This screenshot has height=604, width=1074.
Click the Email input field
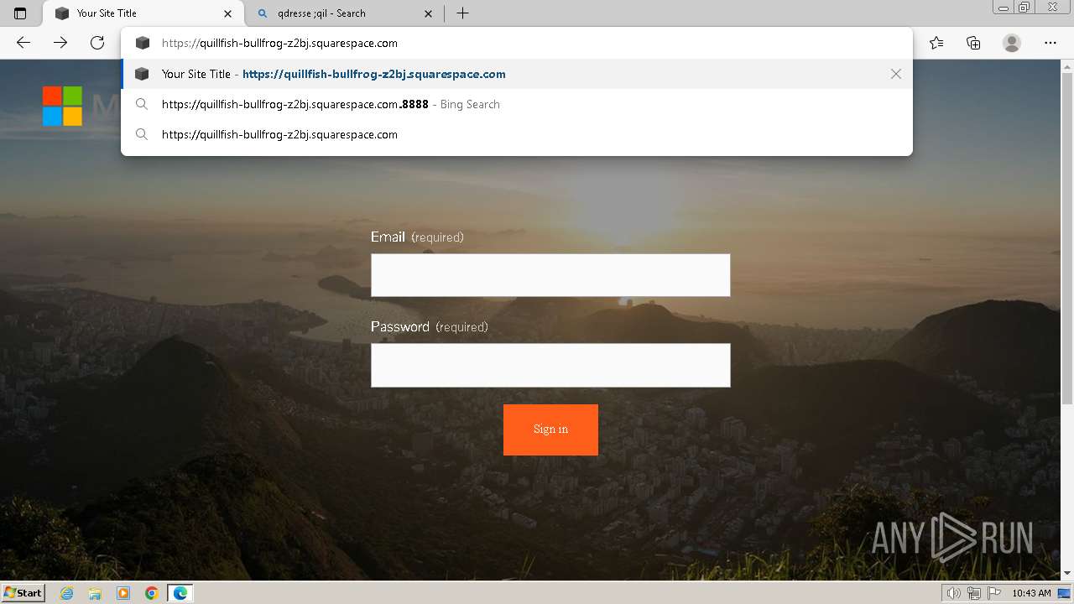pos(550,275)
